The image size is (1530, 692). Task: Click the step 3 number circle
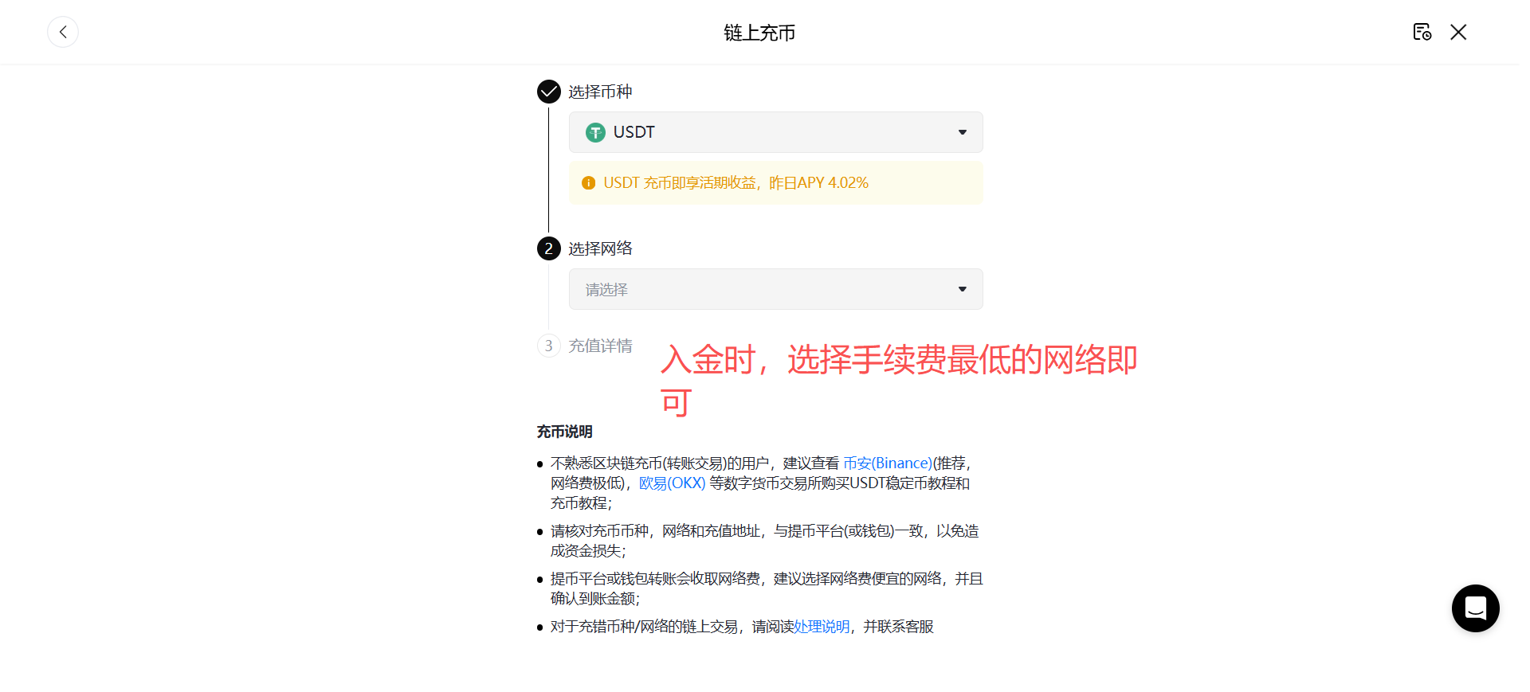click(549, 346)
